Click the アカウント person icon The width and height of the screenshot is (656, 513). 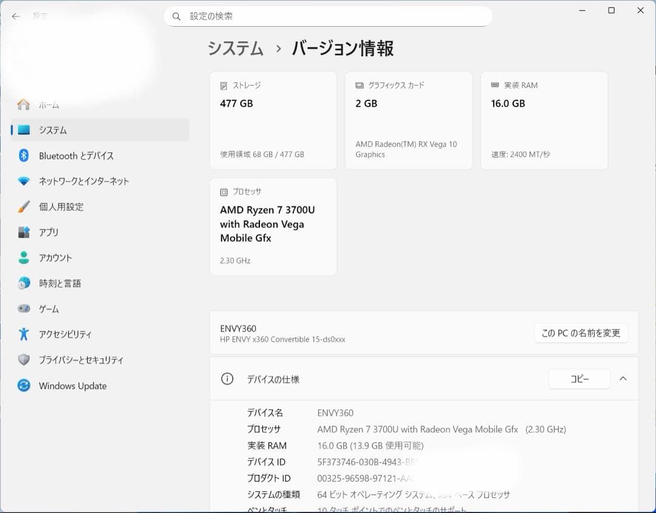click(x=24, y=257)
